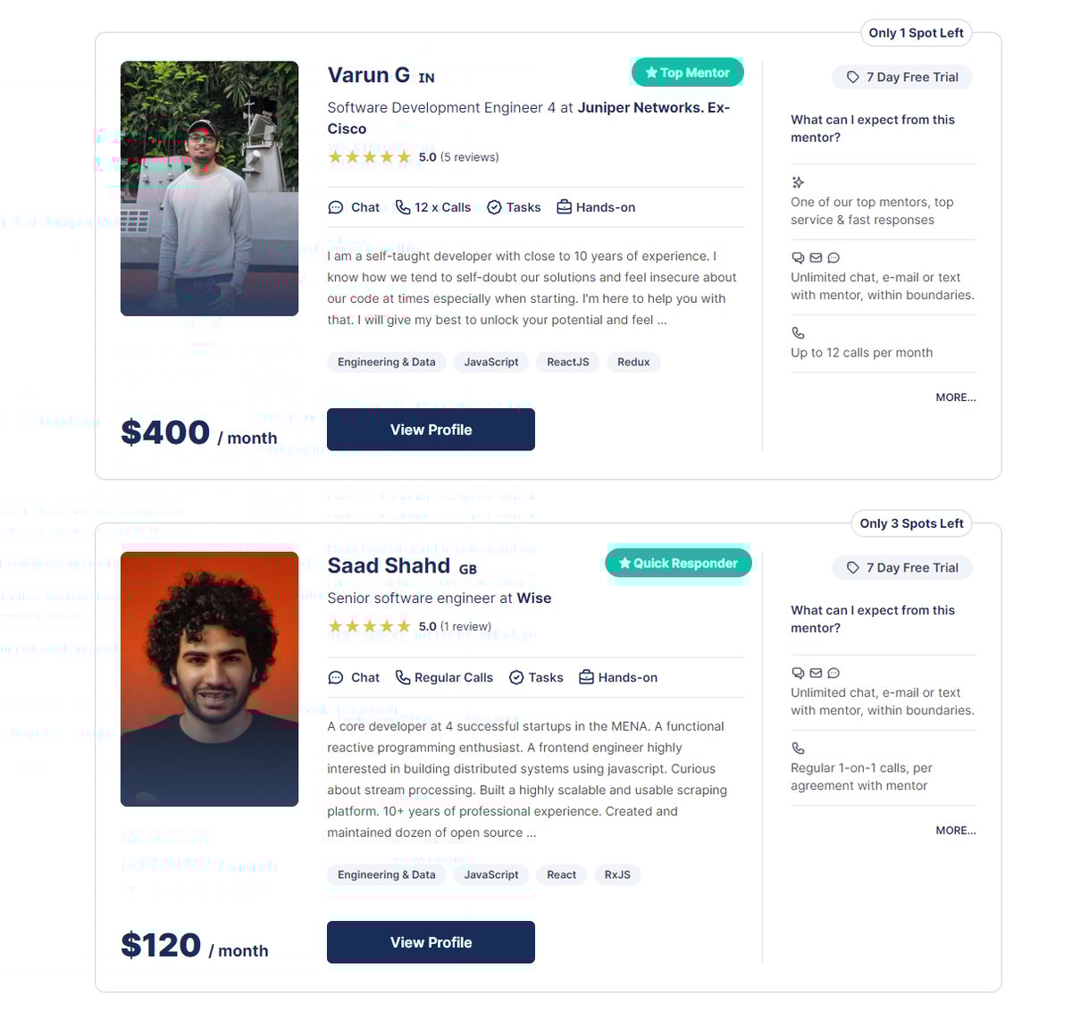Screen dimensions: 1072x1021
Task: Open Varun G's profile
Action: pyautogui.click(x=431, y=429)
